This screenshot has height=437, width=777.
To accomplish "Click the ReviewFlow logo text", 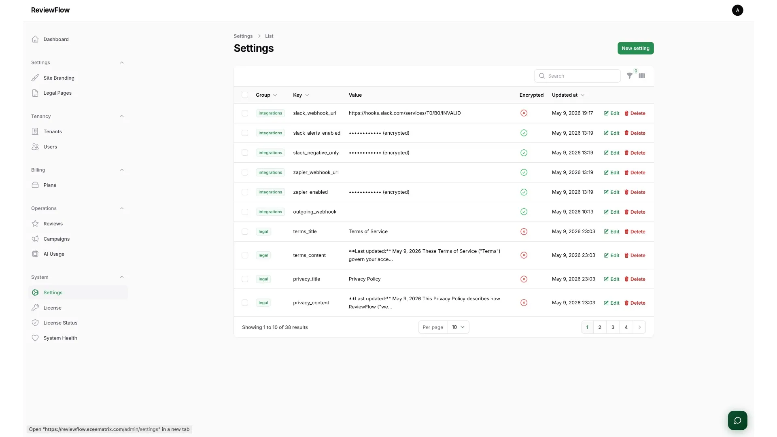I will (x=50, y=10).
